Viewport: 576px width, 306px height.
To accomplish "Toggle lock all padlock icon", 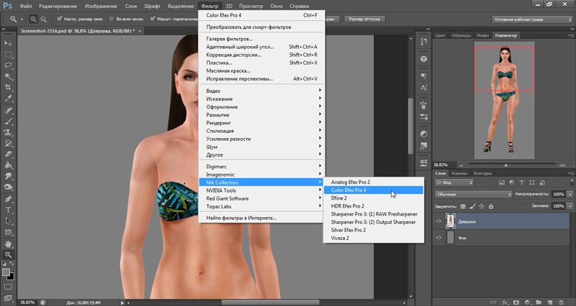I will 491,207.
